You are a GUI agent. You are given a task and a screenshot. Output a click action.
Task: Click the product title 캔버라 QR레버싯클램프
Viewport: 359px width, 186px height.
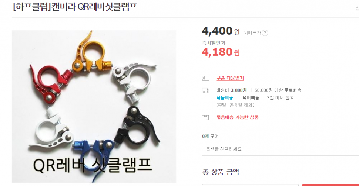(x=94, y=7)
